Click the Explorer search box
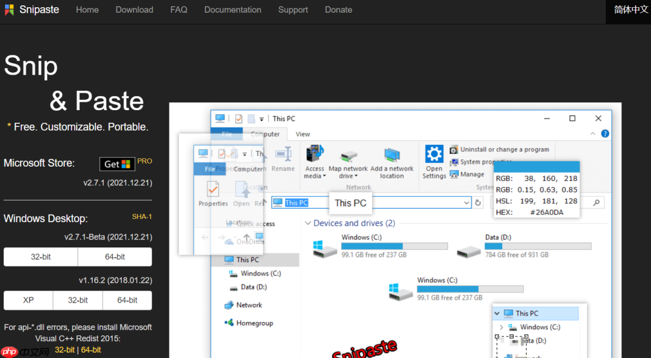This screenshot has height=358, width=651. 547,203
